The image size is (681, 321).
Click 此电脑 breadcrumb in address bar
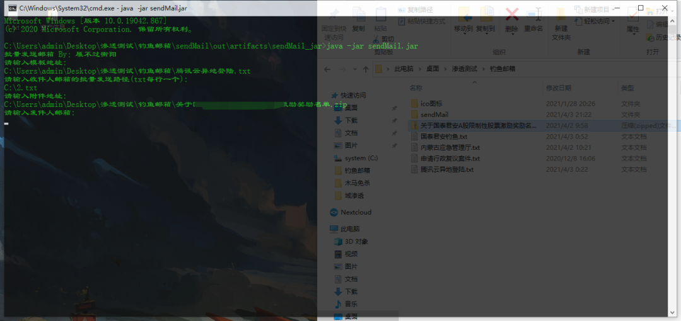(404, 69)
